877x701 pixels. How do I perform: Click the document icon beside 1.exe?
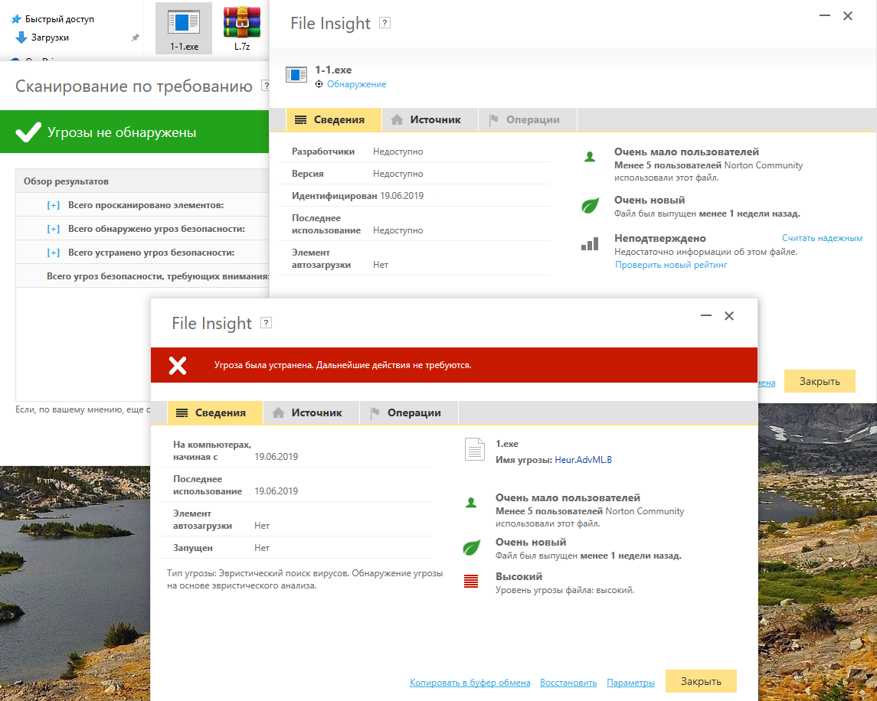[474, 449]
